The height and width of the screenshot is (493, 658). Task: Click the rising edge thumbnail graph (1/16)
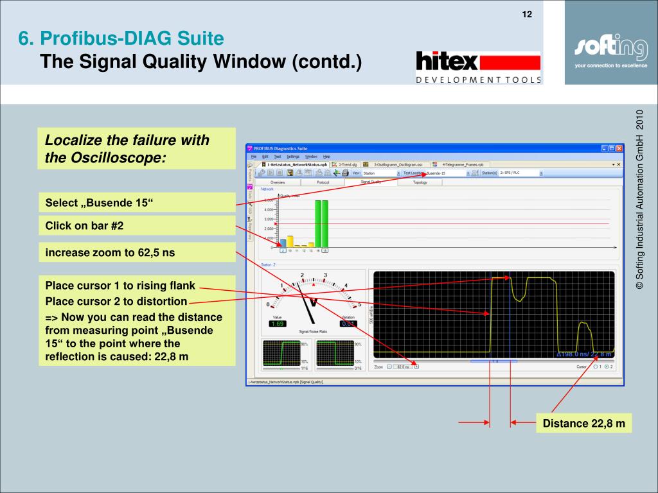tap(282, 354)
